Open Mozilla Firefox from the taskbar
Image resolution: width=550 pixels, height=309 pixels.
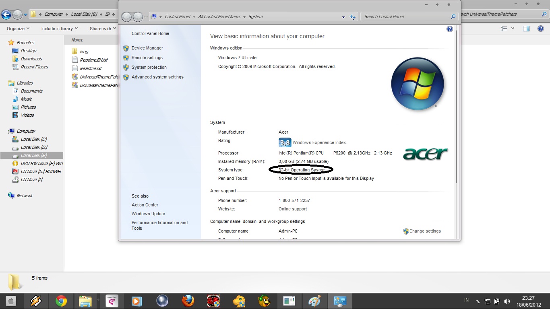188,301
